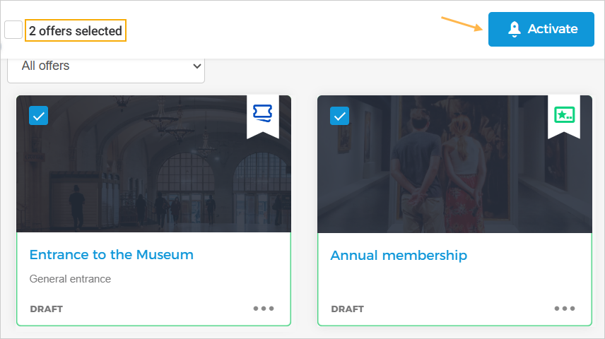Deselect the Annual membership offer checkbox
Viewport: 605px width, 339px height.
(339, 116)
